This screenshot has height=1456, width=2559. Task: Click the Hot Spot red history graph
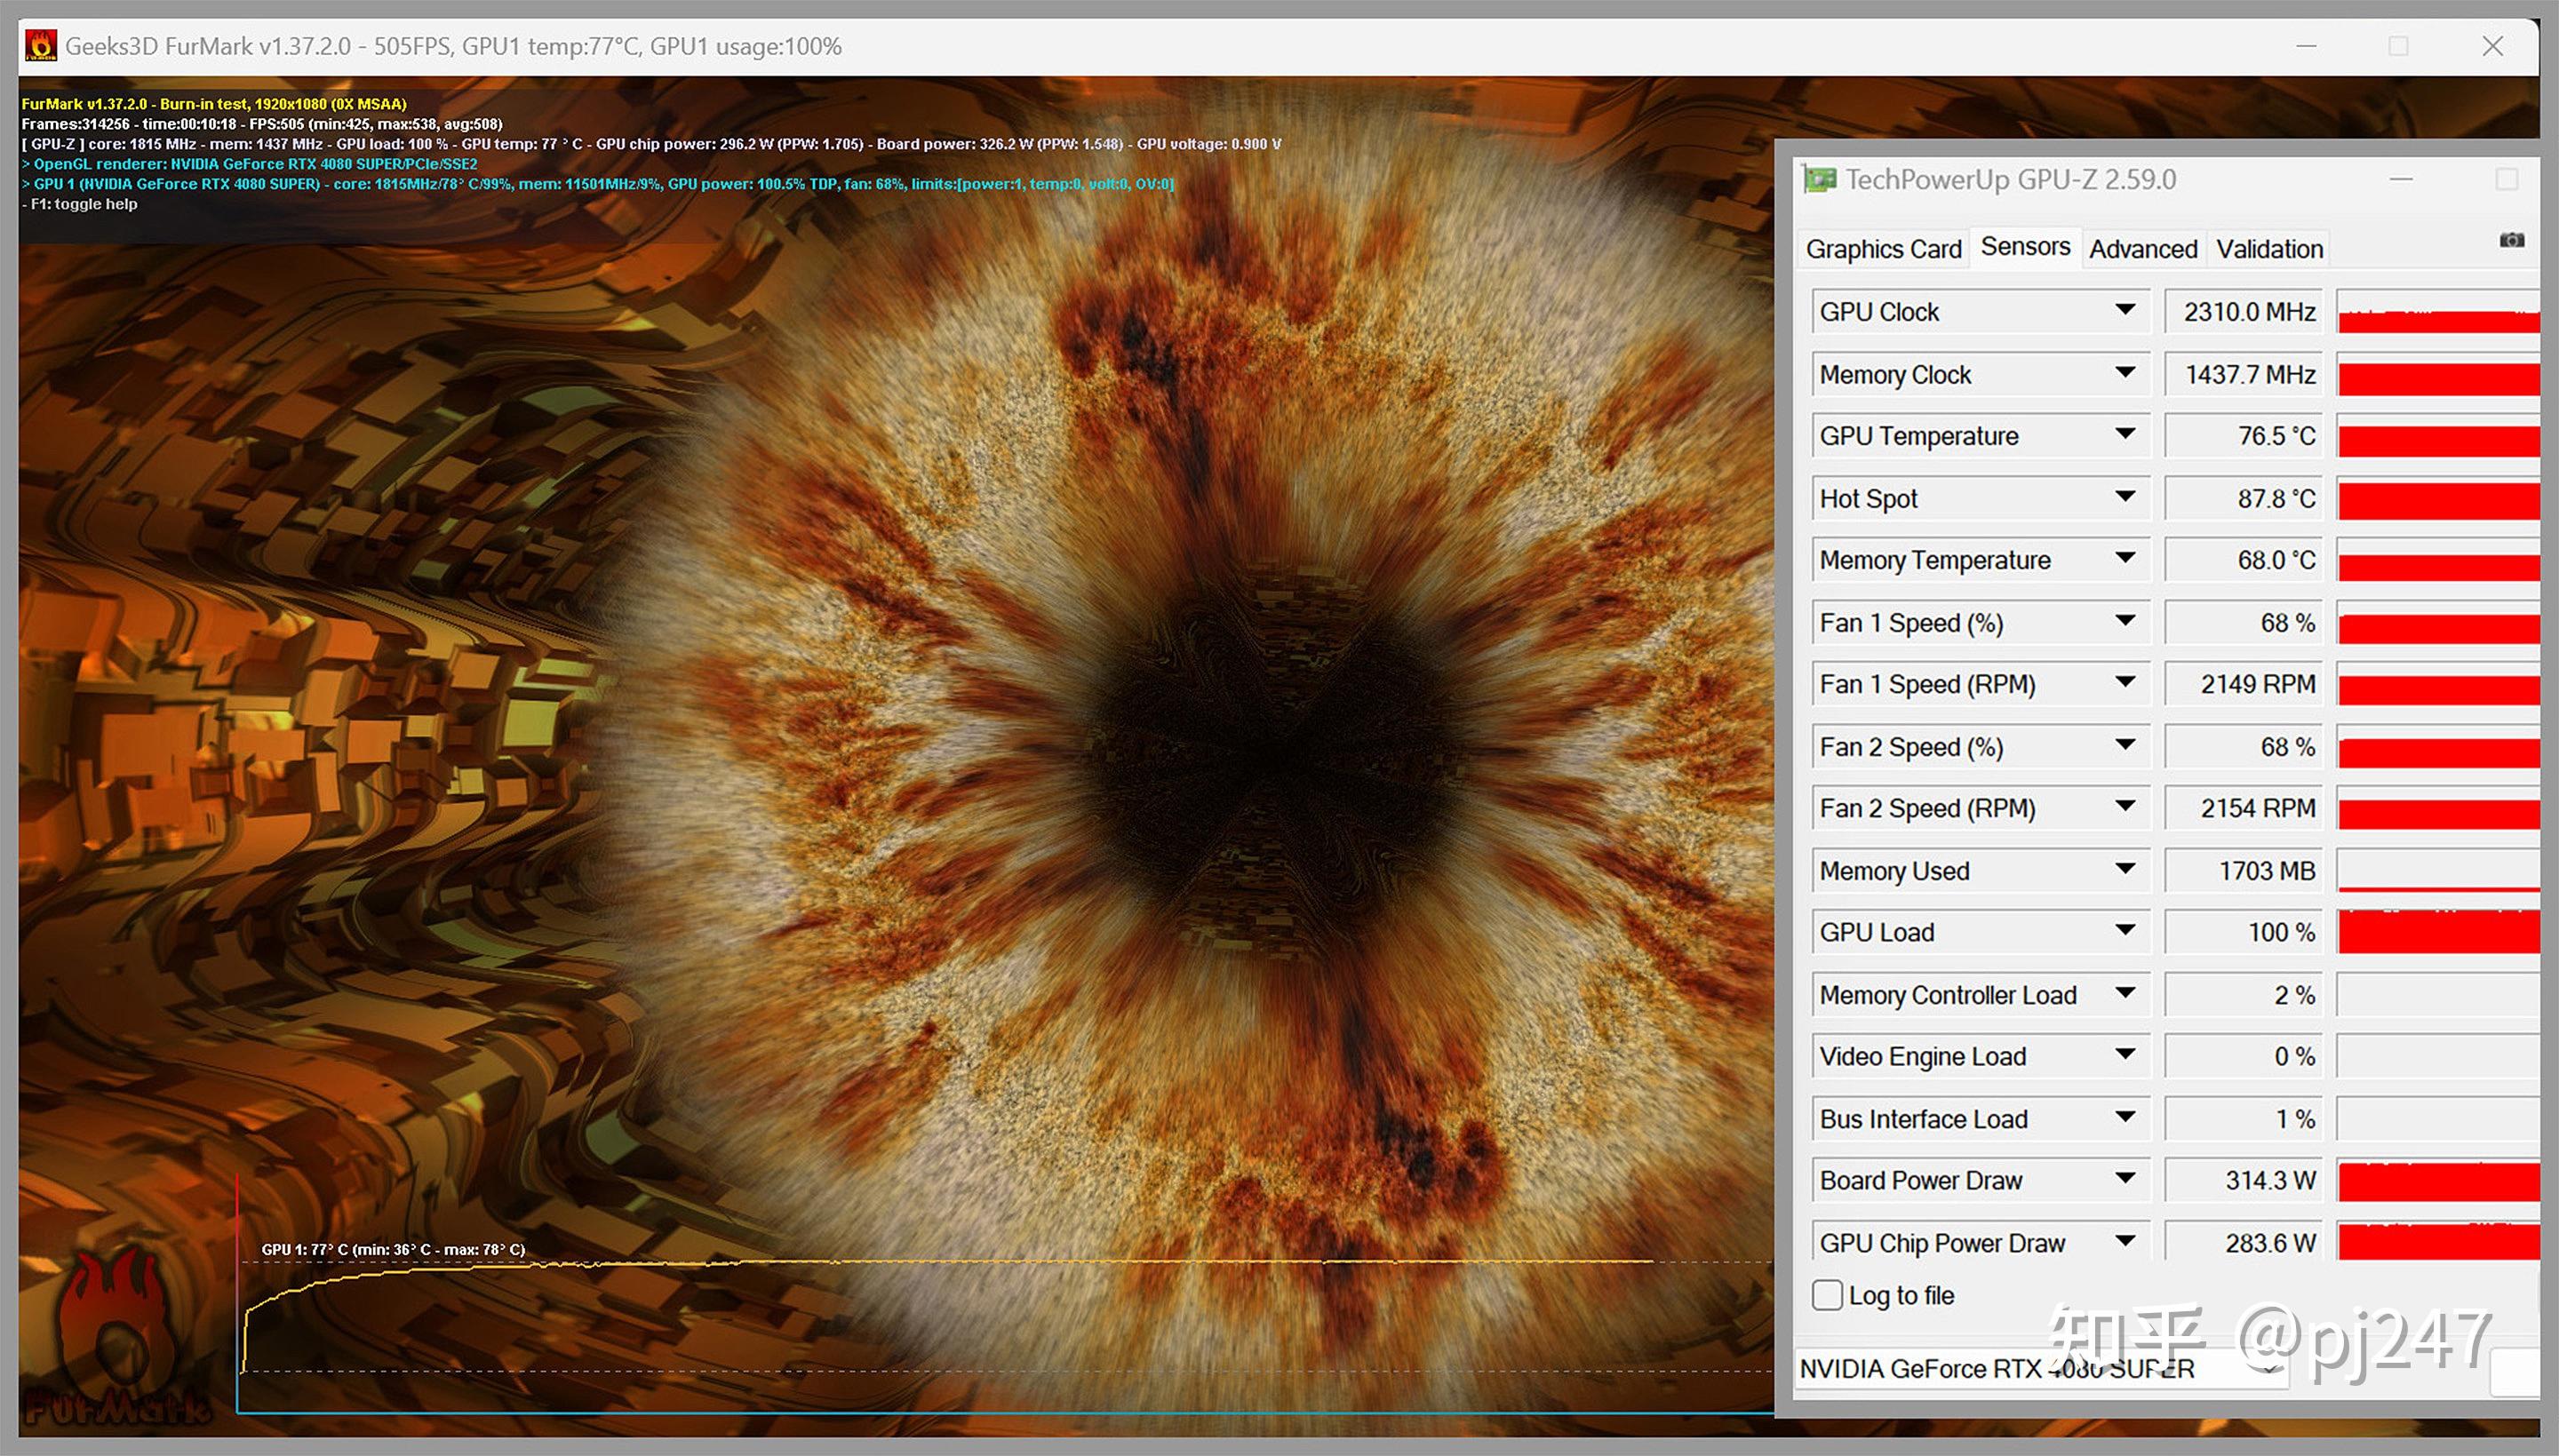2438,498
